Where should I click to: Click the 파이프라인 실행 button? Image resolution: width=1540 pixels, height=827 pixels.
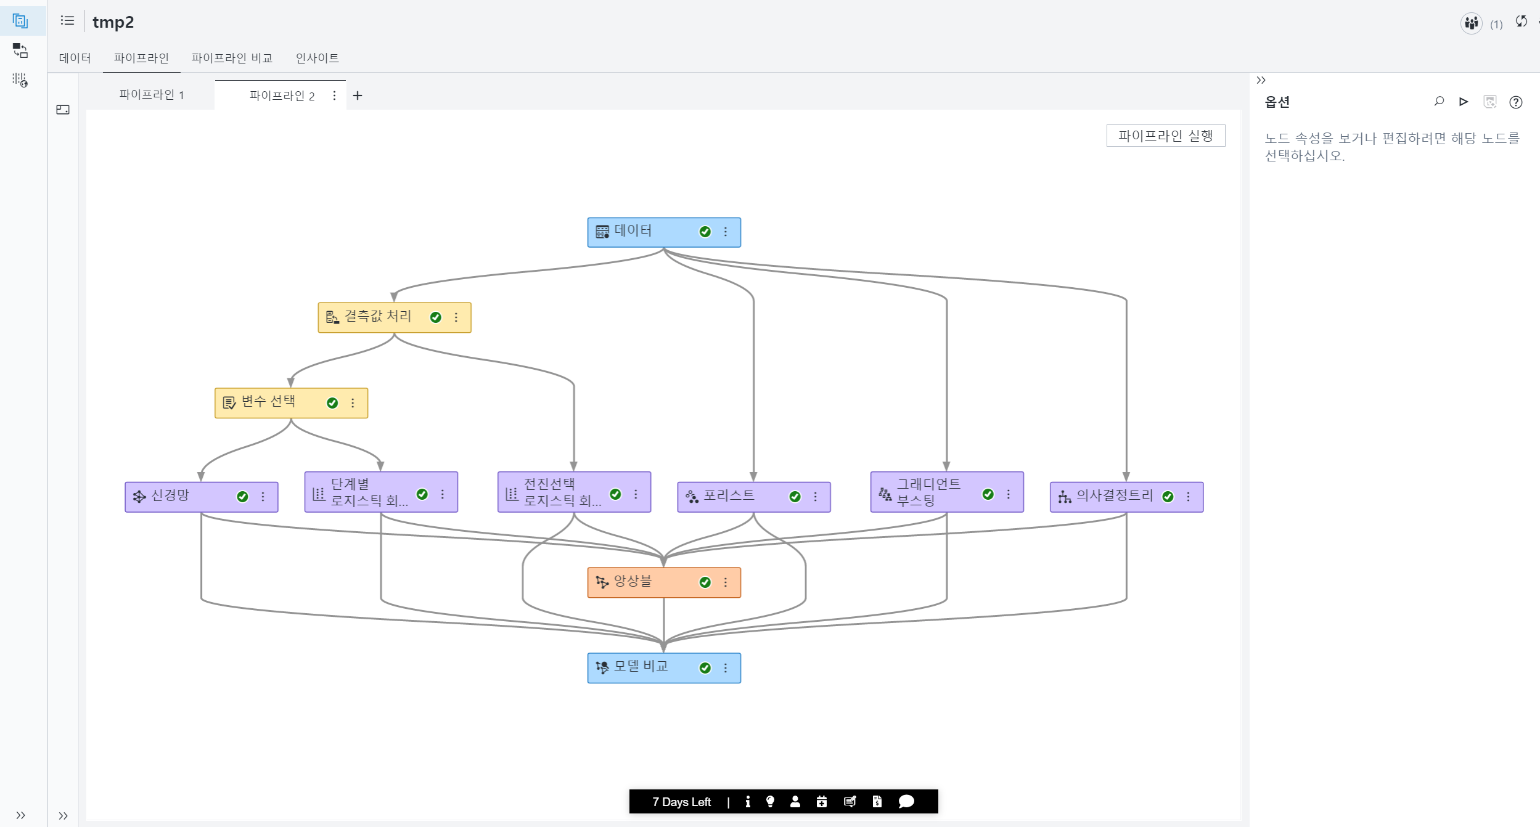[1165, 136]
